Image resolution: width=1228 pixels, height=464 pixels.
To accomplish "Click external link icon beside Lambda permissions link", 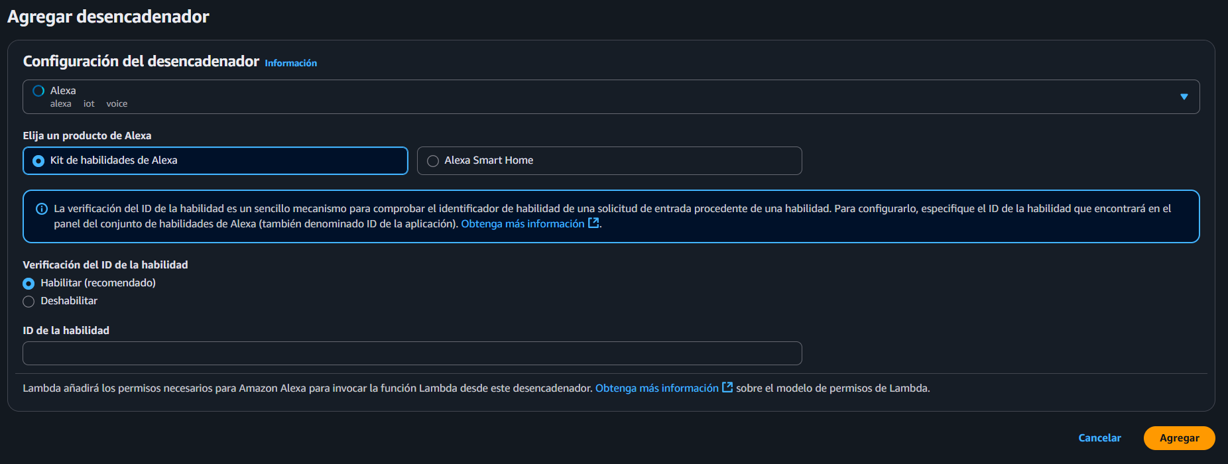I will coord(727,387).
